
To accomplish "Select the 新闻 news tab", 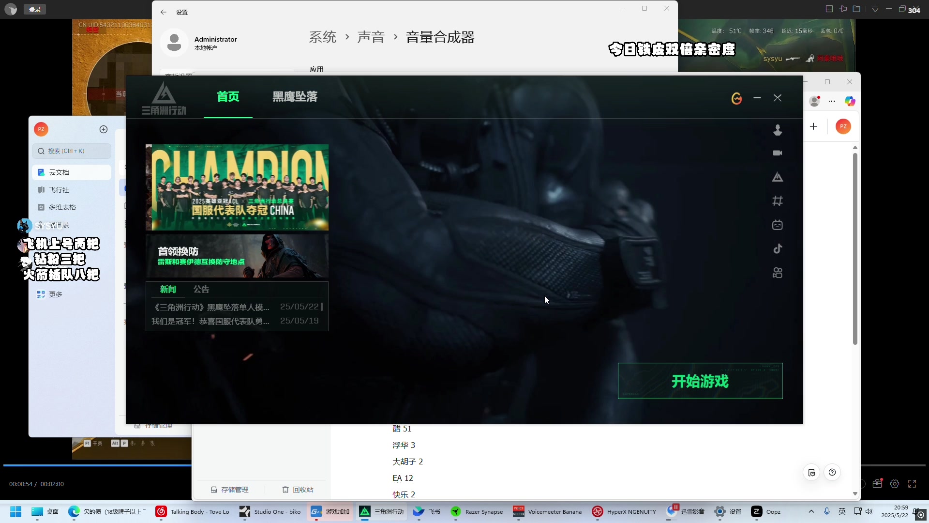I will tap(168, 289).
